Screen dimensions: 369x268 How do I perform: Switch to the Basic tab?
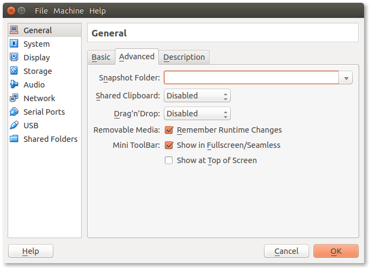[x=101, y=57]
